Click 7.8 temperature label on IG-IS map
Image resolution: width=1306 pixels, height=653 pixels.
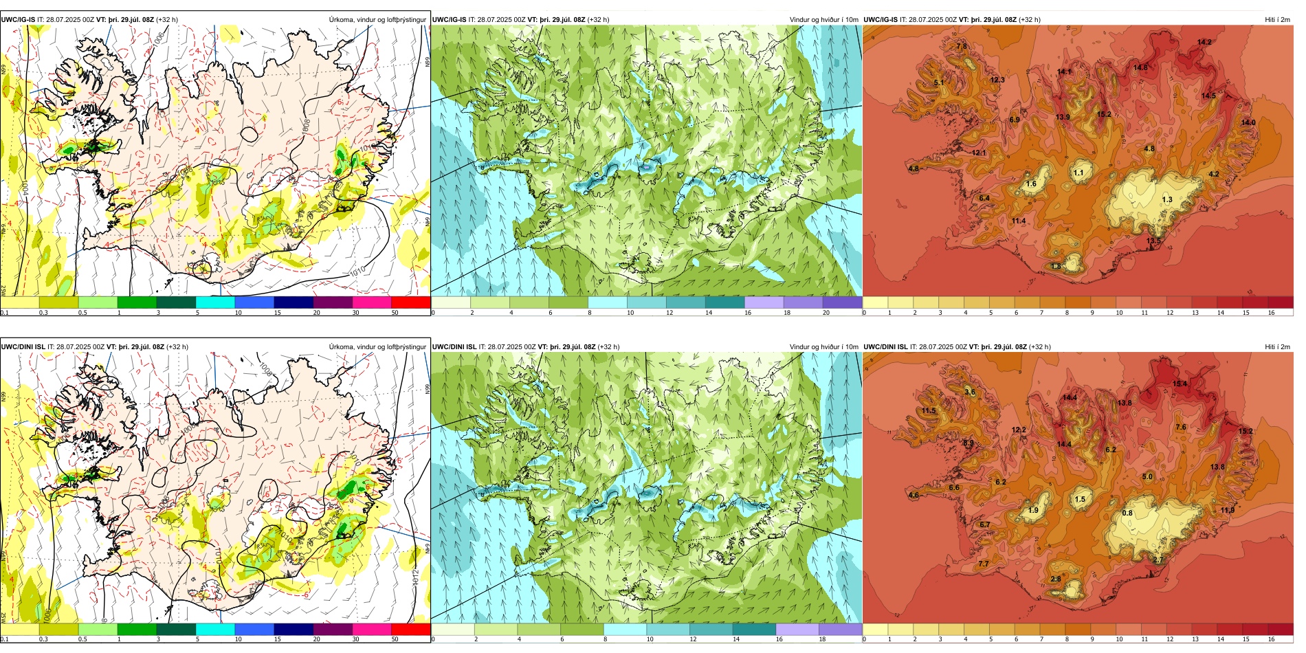point(962,46)
